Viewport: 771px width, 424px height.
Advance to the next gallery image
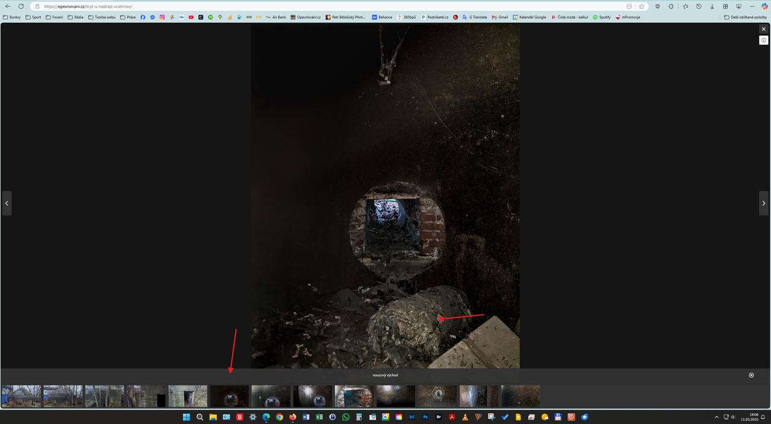(764, 203)
